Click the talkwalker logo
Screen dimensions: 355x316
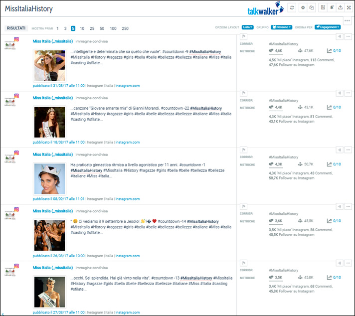tap(266, 9)
